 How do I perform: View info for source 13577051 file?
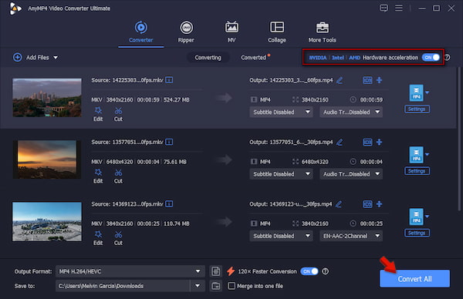(x=169, y=142)
